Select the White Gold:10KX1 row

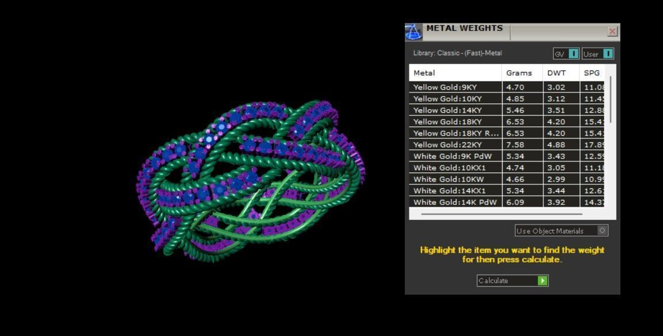[507, 168]
